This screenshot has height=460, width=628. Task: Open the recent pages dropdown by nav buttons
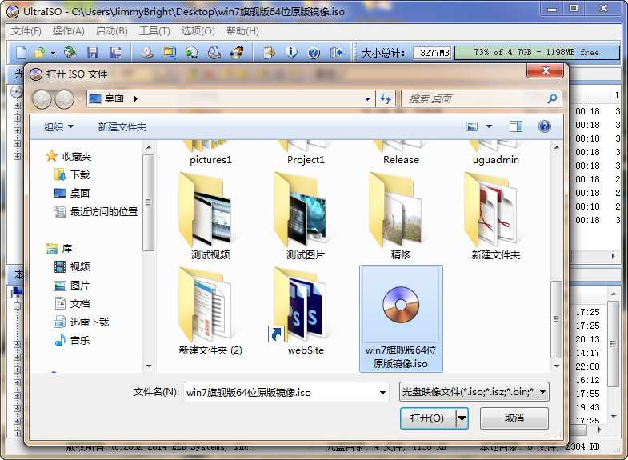point(79,99)
